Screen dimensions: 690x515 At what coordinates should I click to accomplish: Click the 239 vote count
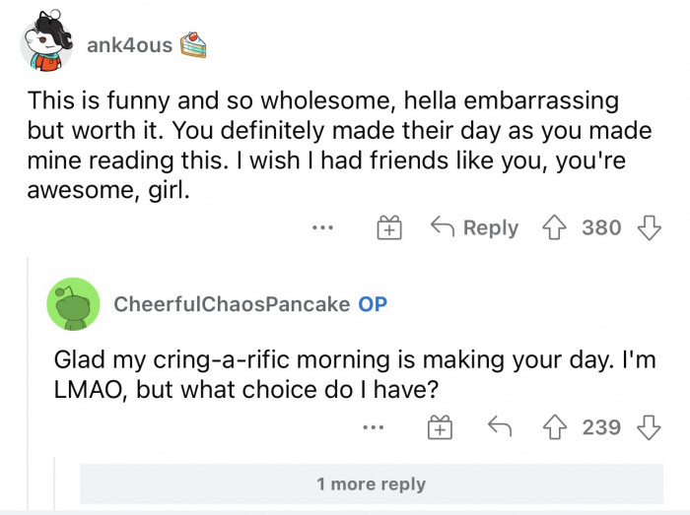click(x=601, y=426)
